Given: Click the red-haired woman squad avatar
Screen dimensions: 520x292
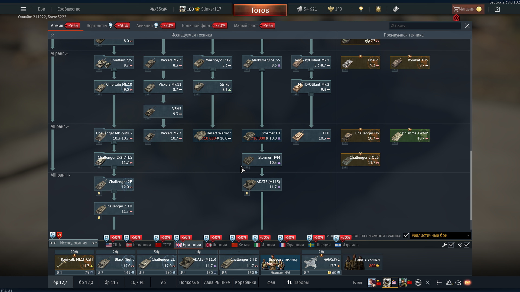Looking at the screenshot, I should pyautogui.click(x=372, y=283).
